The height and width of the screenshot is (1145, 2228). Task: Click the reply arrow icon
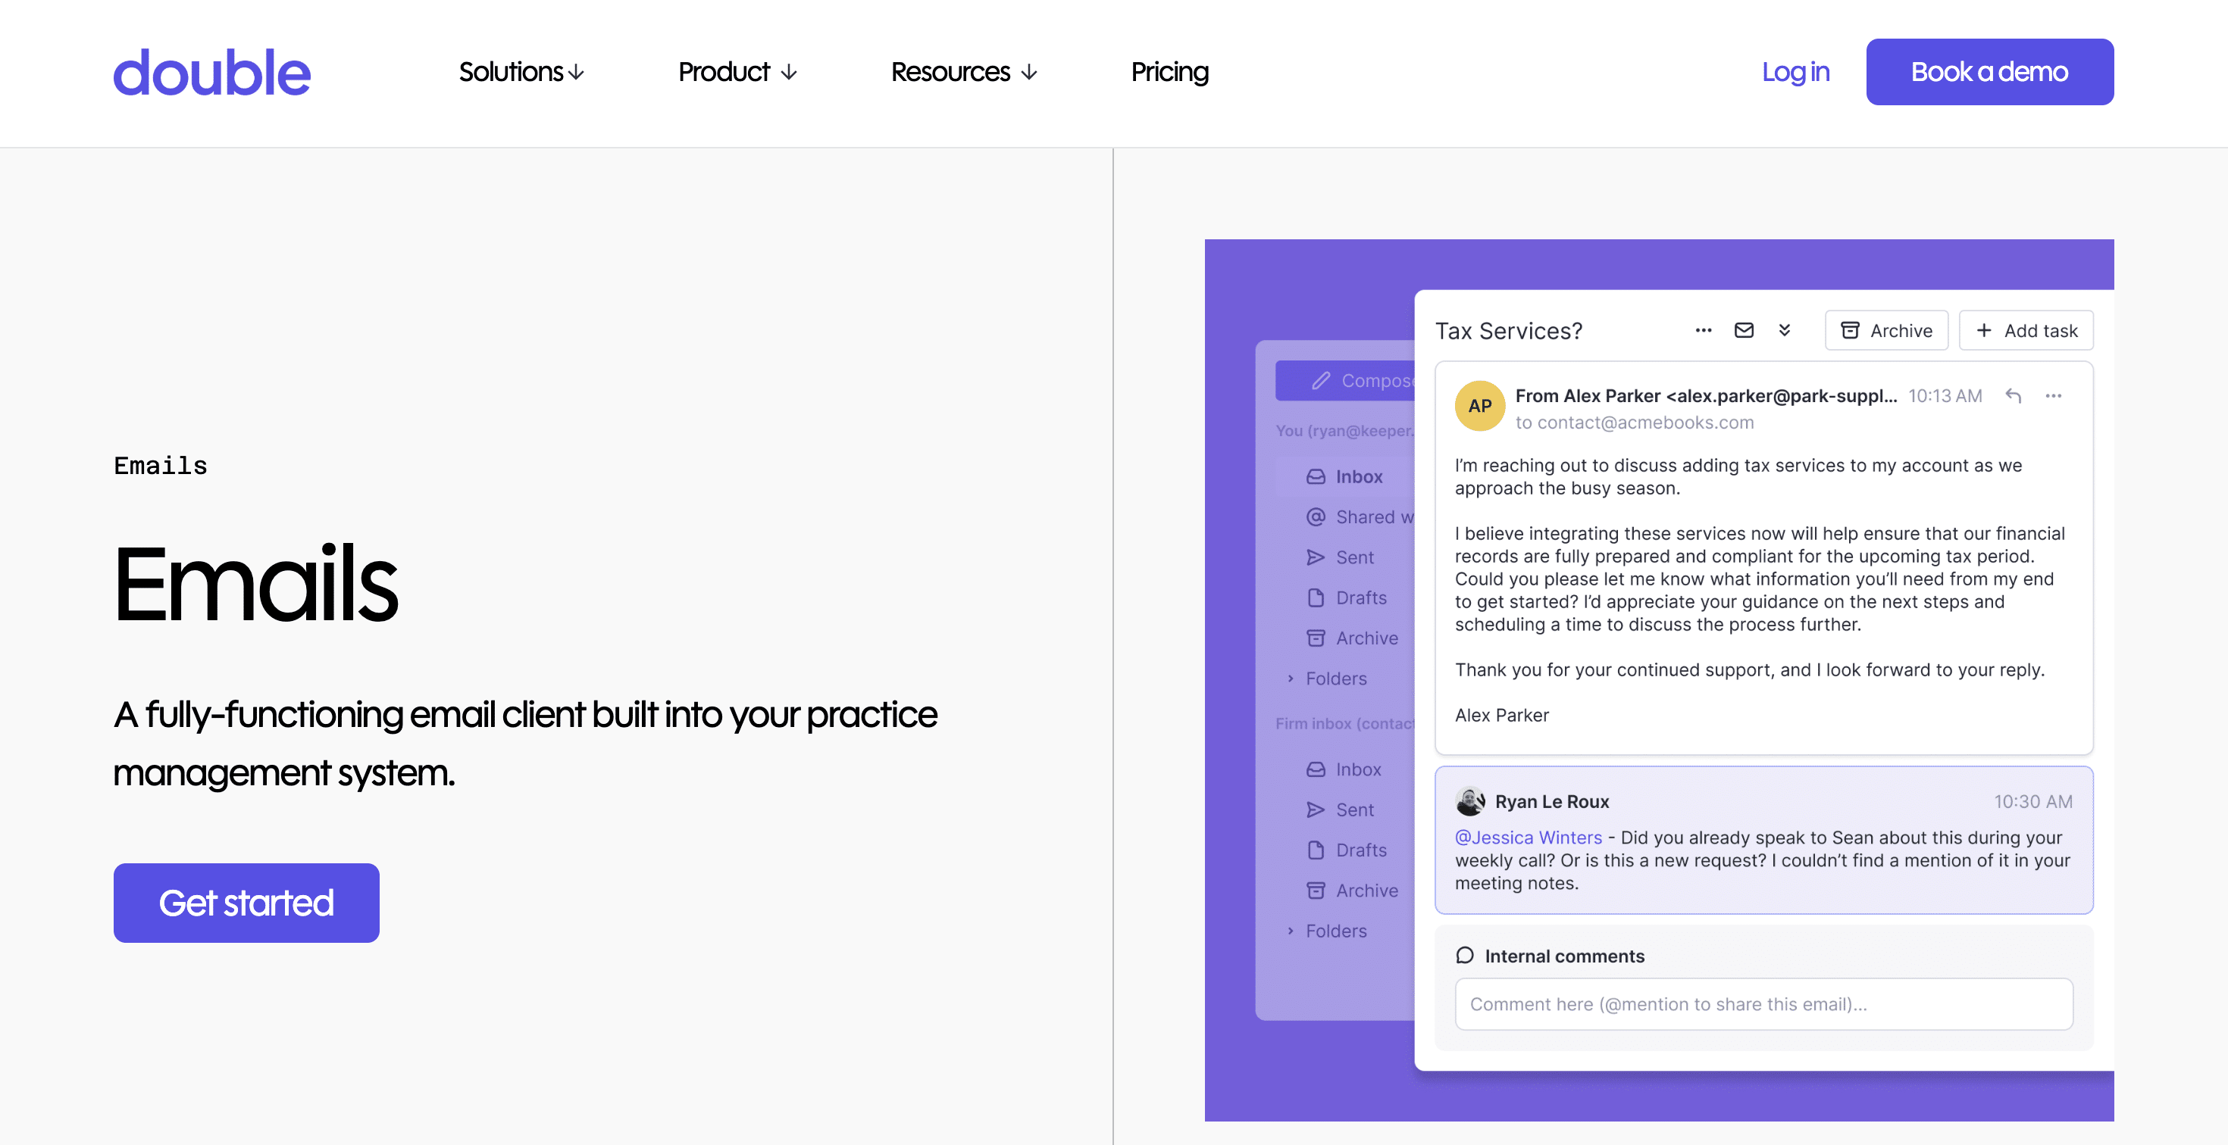(2014, 396)
